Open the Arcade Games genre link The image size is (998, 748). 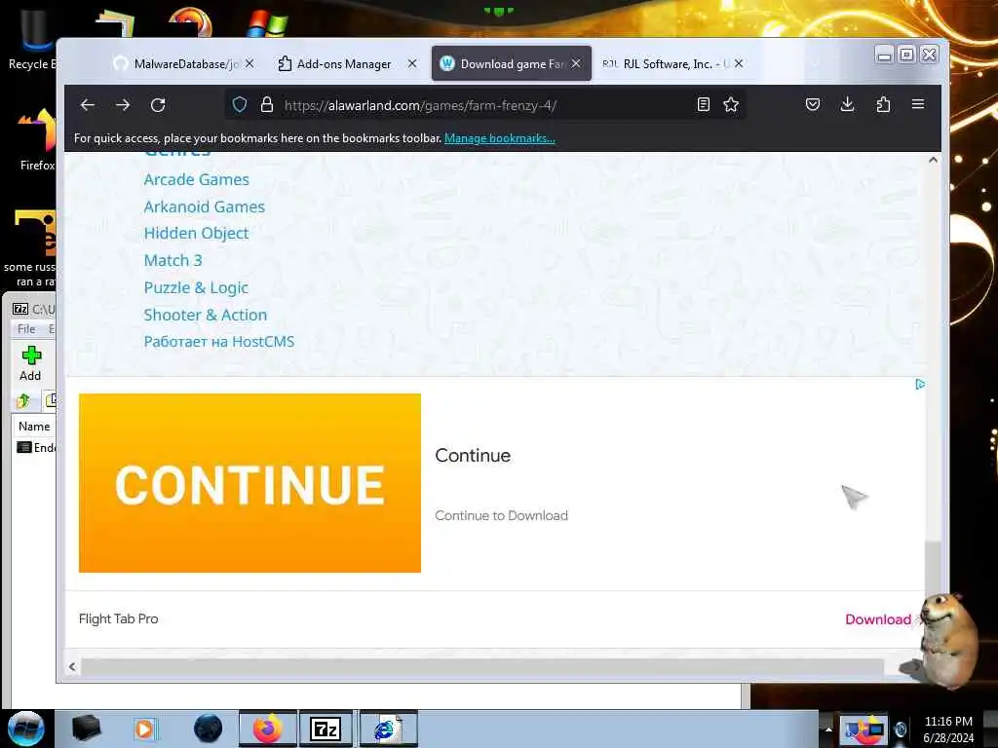tap(196, 180)
